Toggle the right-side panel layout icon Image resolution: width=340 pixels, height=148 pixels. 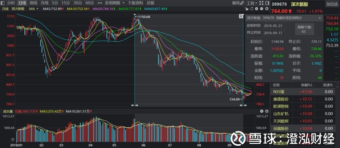[x=267, y=3]
